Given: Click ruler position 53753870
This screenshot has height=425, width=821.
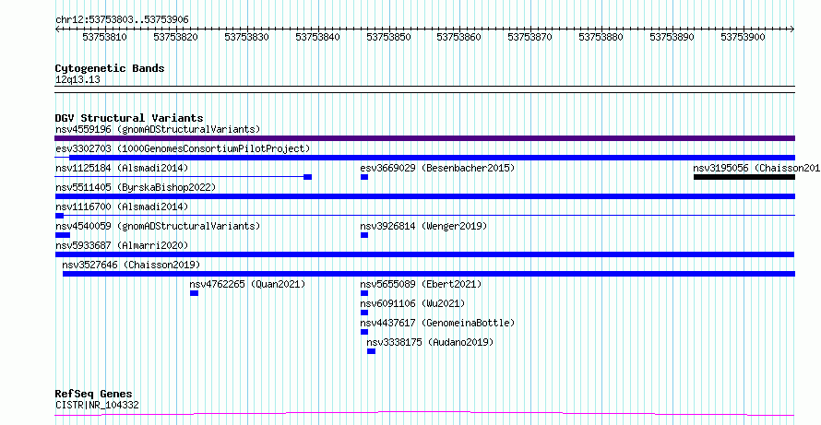Looking at the screenshot, I should pyautogui.click(x=529, y=37).
